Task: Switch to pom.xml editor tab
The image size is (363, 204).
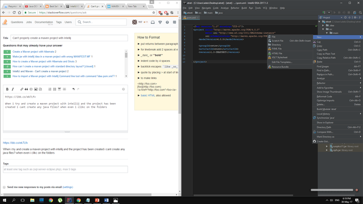Action: 191,18
